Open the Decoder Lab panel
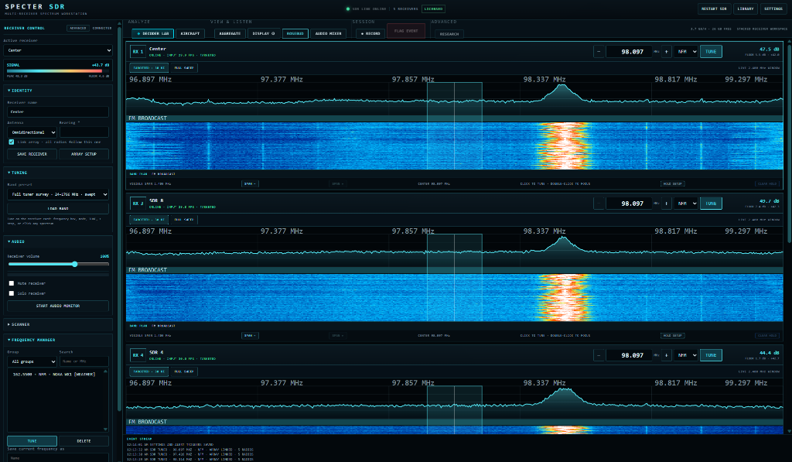This screenshot has width=792, height=462. pyautogui.click(x=152, y=33)
